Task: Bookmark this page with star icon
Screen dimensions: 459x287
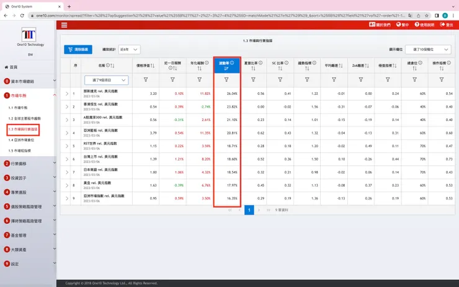Action: tap(427, 15)
